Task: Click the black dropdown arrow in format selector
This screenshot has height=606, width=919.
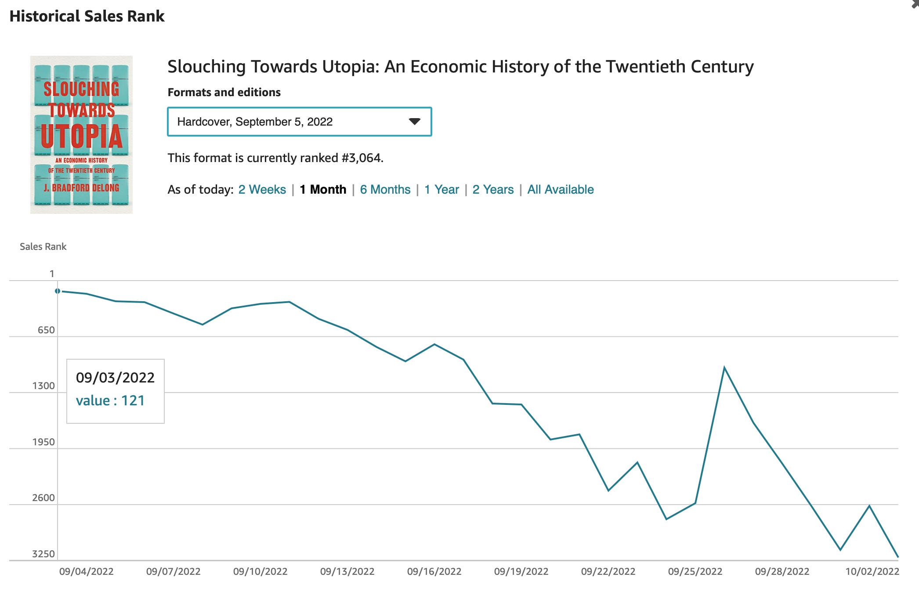Action: click(x=414, y=122)
